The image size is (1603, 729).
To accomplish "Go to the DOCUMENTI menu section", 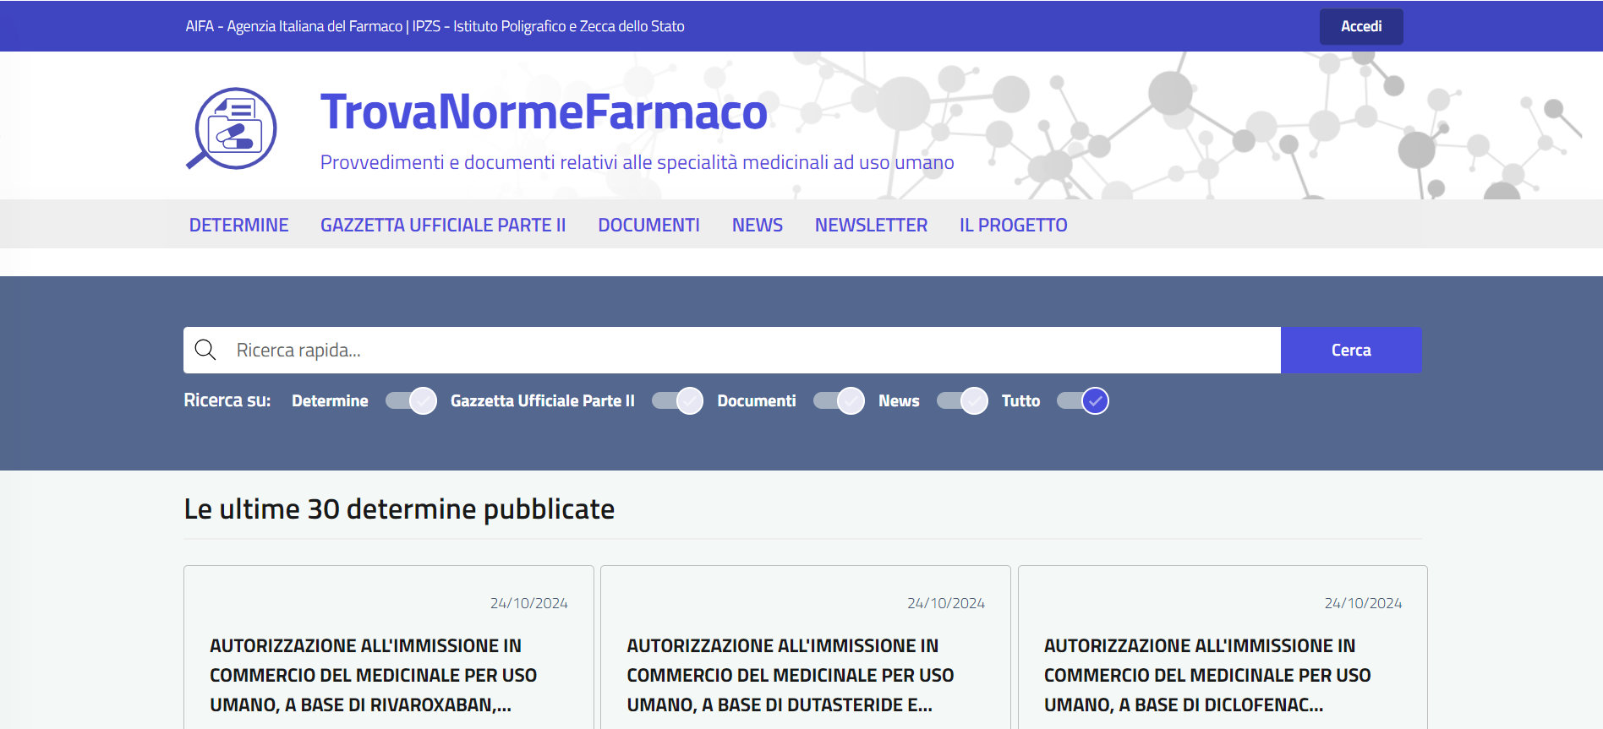I will [648, 225].
